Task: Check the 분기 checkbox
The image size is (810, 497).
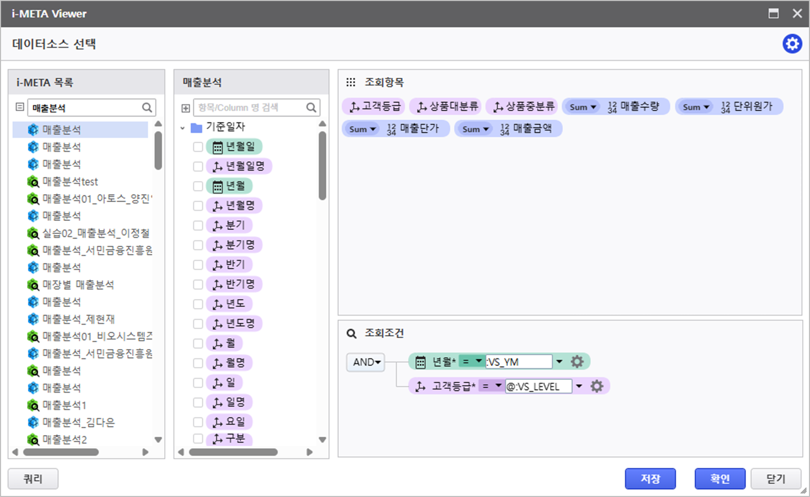Action: (x=198, y=226)
